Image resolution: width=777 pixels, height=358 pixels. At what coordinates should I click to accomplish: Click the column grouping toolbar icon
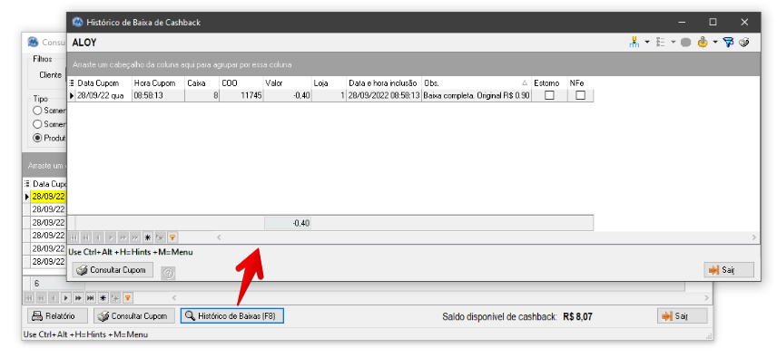[634, 43]
